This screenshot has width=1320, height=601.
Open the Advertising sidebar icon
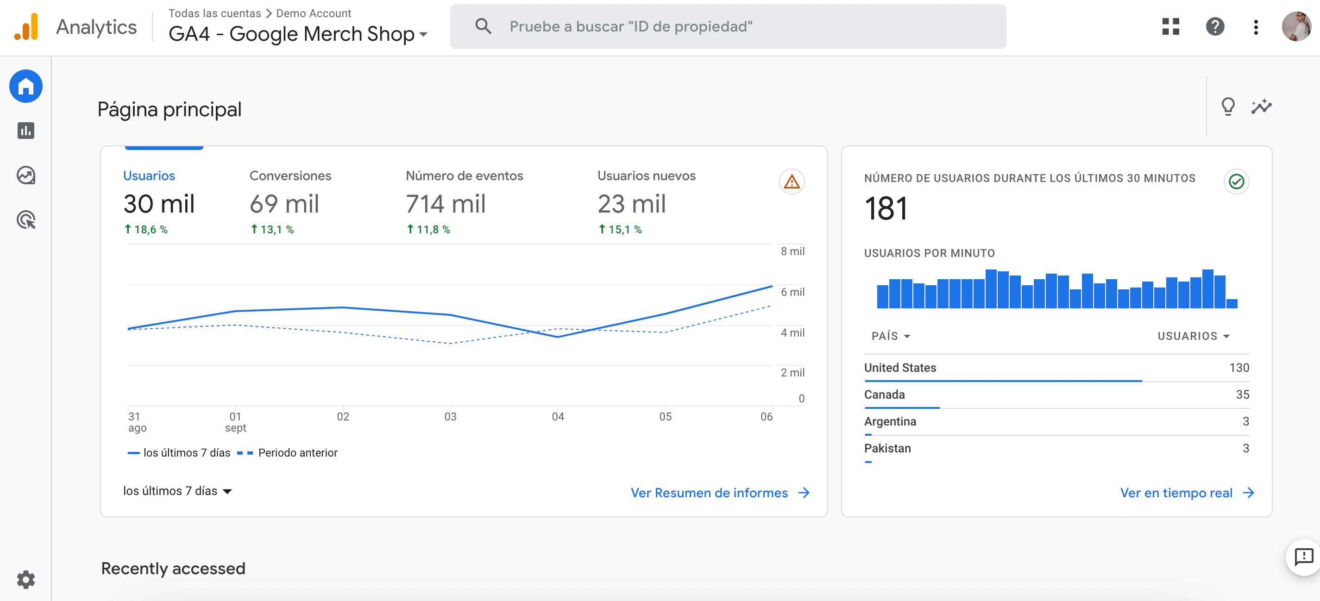click(26, 220)
